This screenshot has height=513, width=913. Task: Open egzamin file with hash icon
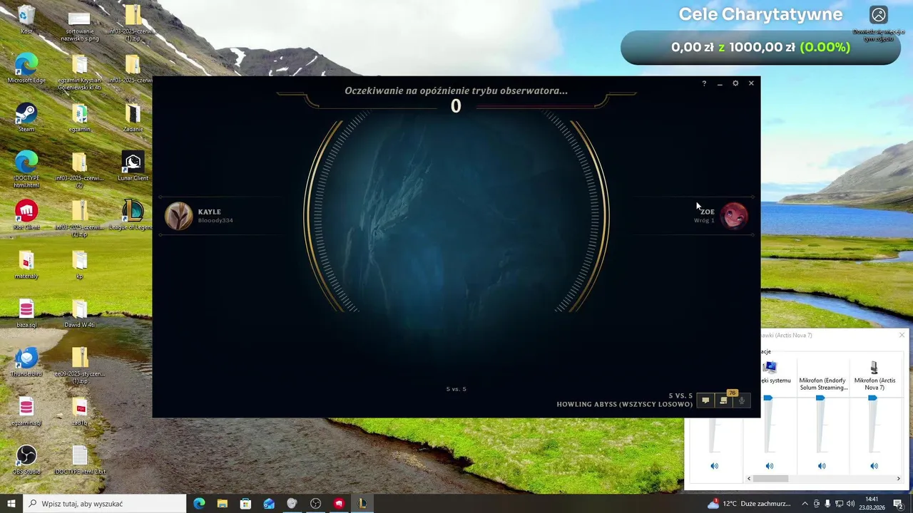pyautogui.click(x=79, y=118)
